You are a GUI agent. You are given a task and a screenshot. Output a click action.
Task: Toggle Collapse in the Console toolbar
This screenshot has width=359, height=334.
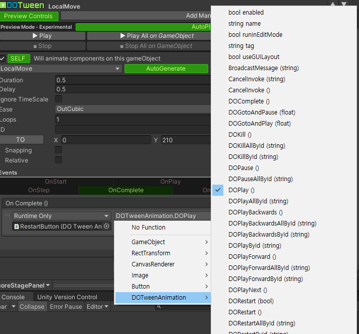tap(32, 307)
